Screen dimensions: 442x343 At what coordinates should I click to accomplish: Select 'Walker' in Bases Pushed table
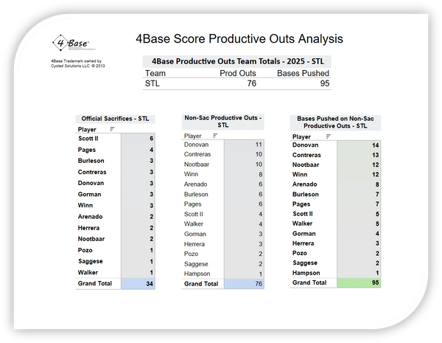point(303,224)
